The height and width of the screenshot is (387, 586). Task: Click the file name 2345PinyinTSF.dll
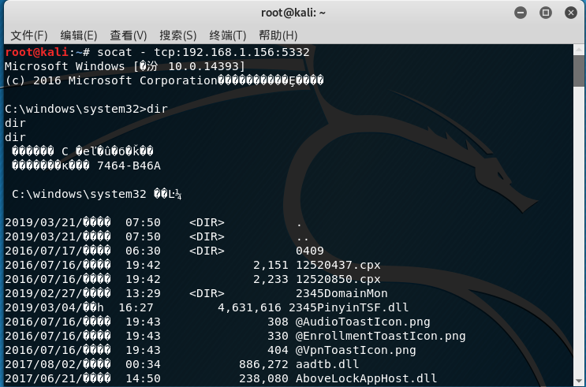pyautogui.click(x=349, y=308)
